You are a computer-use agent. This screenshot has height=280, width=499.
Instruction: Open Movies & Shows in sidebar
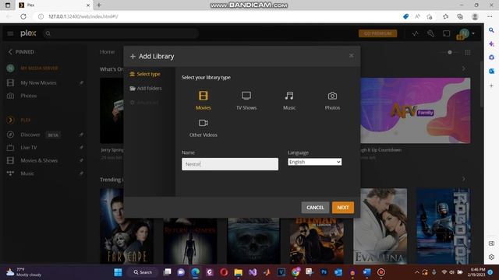(39, 160)
